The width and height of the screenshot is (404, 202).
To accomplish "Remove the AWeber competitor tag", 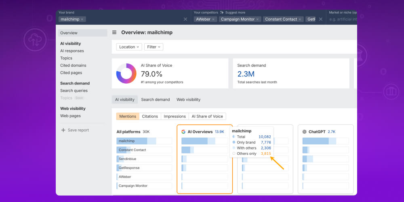I will point(213,19).
